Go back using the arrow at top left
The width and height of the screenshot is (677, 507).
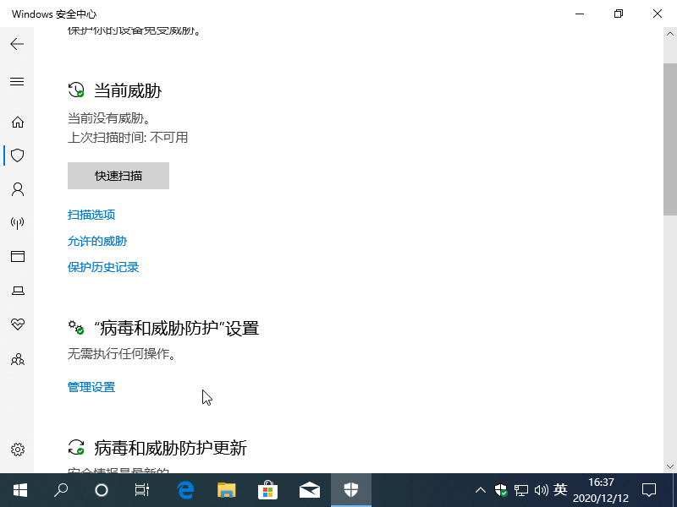click(17, 44)
